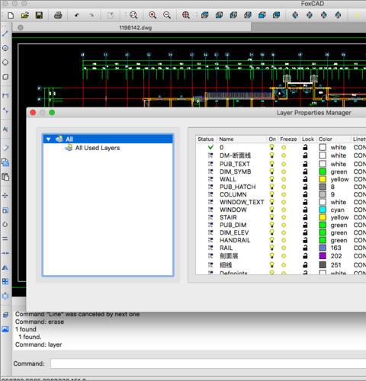Select the PUB_DIM layer name
The height and width of the screenshot is (381, 366).
pos(233,225)
